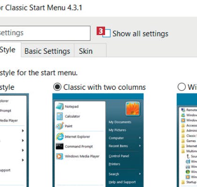Click Control Panel in preview menu
Screen dimensions: 197x187
pyautogui.click(x=119, y=156)
